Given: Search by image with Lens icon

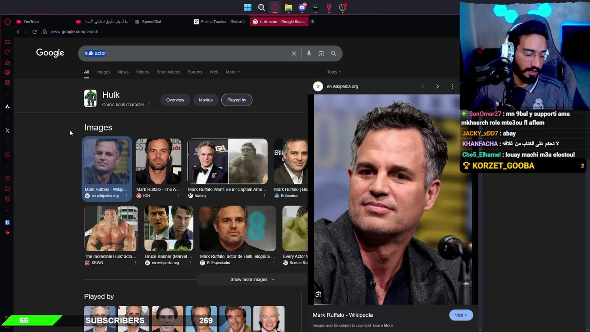Looking at the screenshot, I should 321,53.
